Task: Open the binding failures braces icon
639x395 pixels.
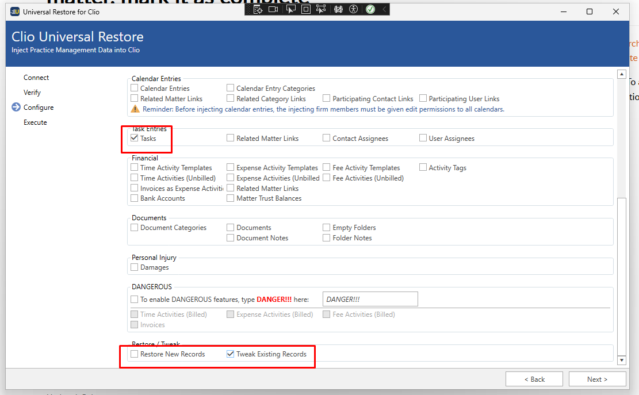Action: point(338,9)
